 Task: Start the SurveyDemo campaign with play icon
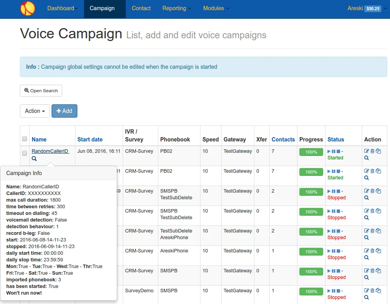[329, 291]
